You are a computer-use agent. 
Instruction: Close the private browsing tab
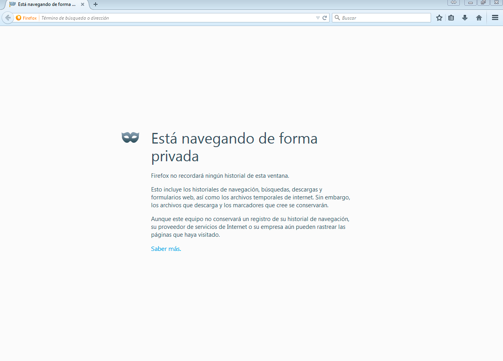pyautogui.click(x=83, y=4)
